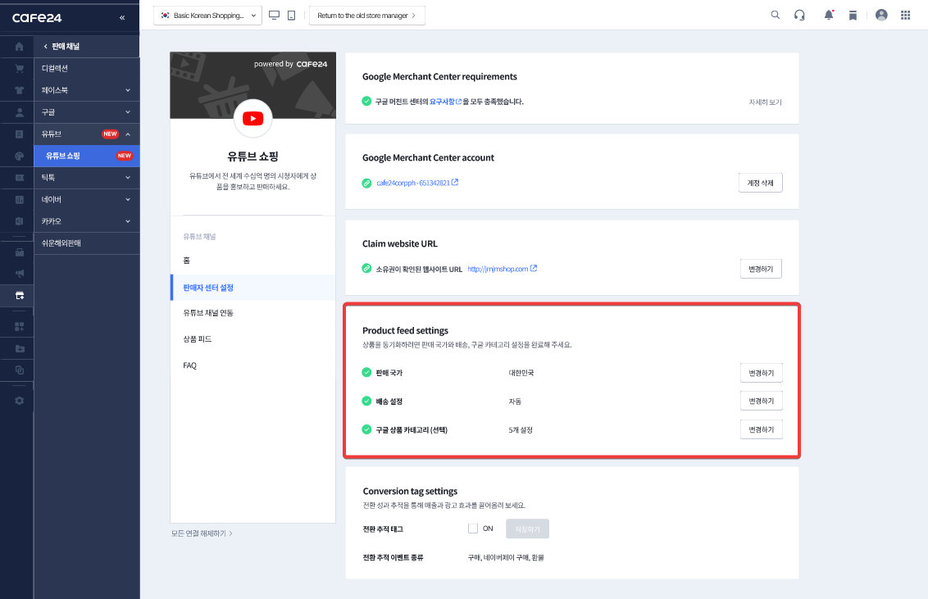
Task: Collapse sidebar with double-chevron icon
Action: pos(122,18)
